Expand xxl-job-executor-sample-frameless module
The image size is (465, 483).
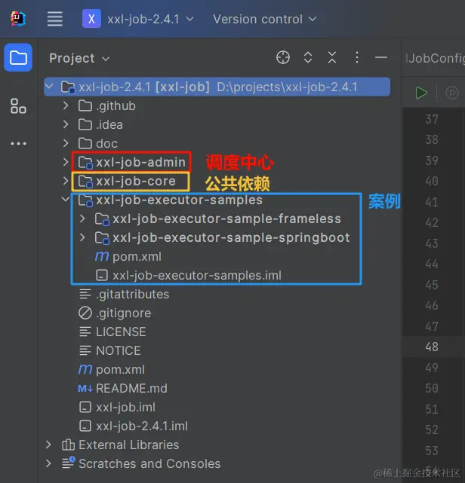click(x=82, y=219)
